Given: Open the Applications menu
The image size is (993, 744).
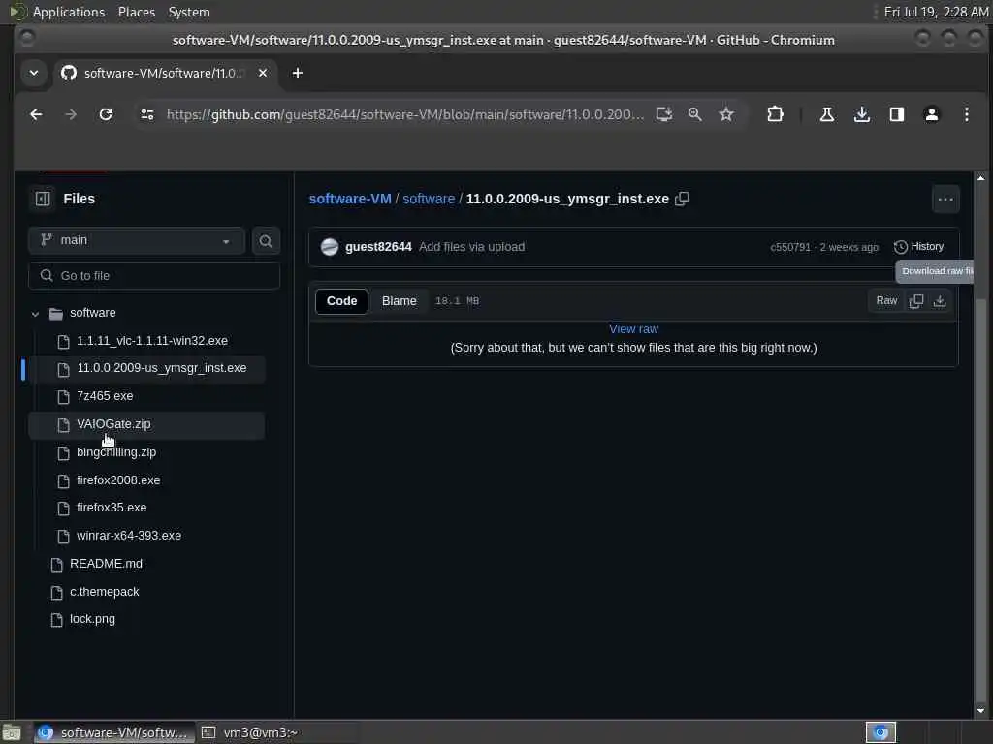Looking at the screenshot, I should tap(69, 12).
